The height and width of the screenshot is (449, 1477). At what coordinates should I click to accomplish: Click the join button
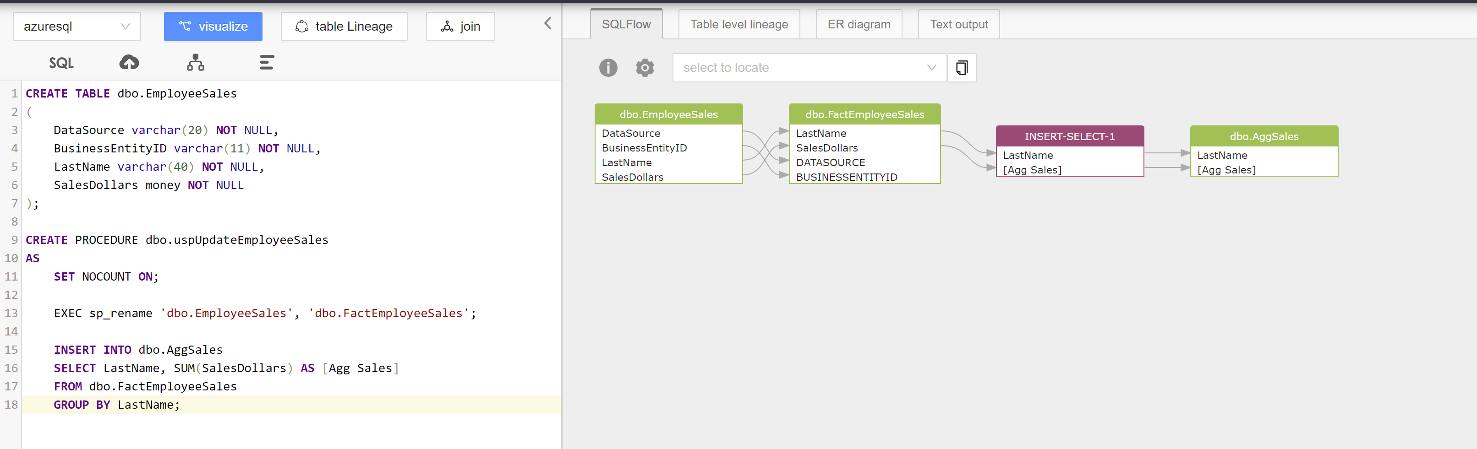460,27
